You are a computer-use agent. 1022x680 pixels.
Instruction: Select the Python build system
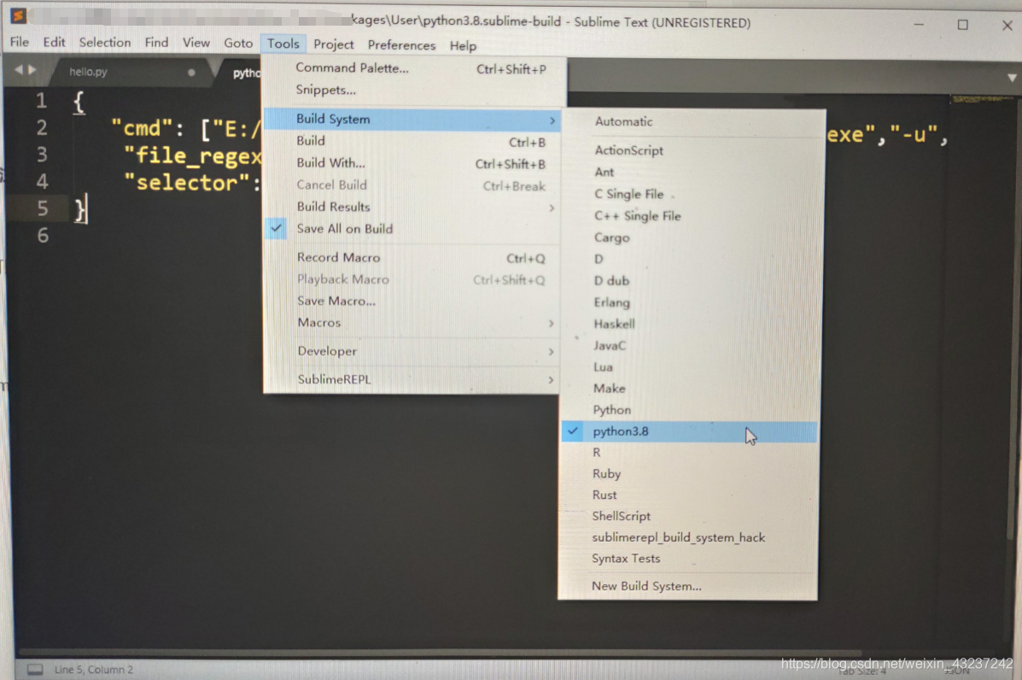[611, 409]
